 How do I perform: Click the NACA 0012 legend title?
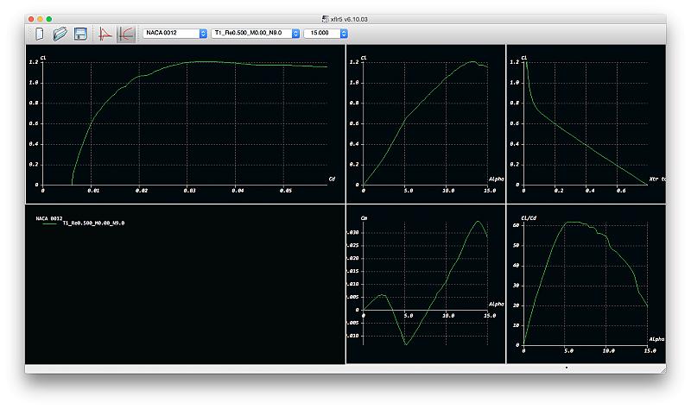click(50, 218)
